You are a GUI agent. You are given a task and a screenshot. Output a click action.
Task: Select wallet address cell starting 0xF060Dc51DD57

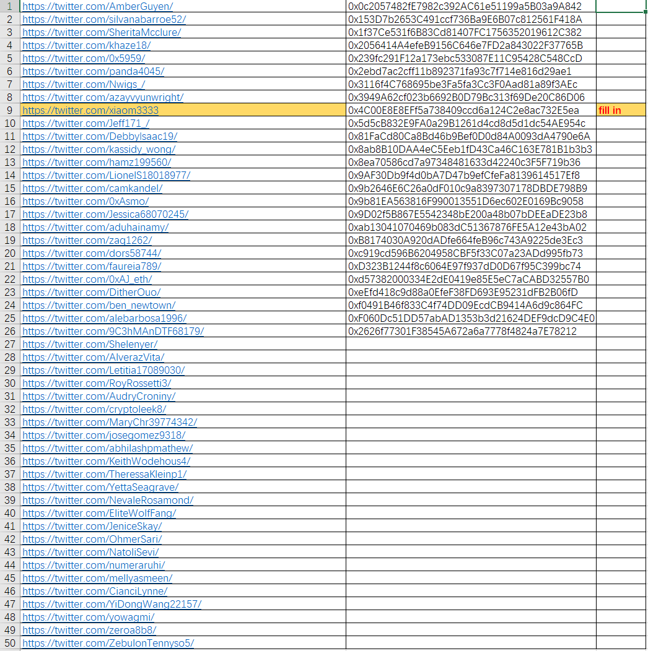coord(471,319)
